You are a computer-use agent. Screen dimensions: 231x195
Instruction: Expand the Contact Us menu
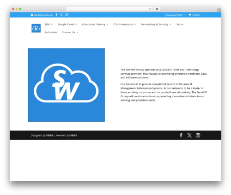point(70,32)
